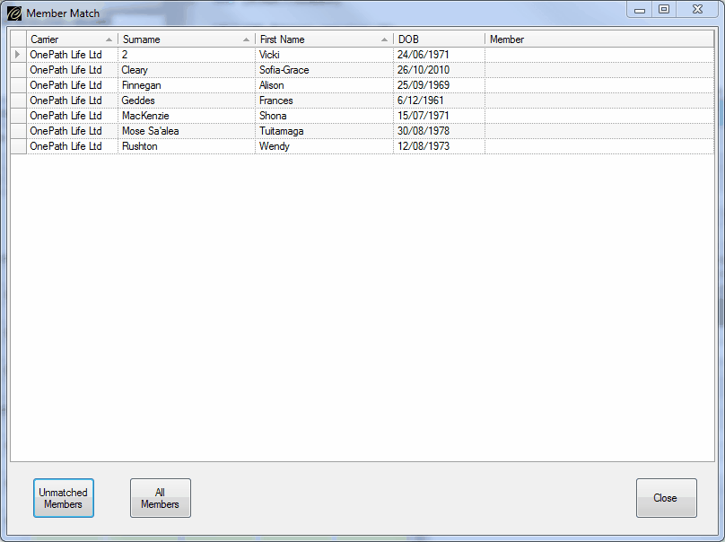Click the Unmatched Members button

[x=64, y=498]
